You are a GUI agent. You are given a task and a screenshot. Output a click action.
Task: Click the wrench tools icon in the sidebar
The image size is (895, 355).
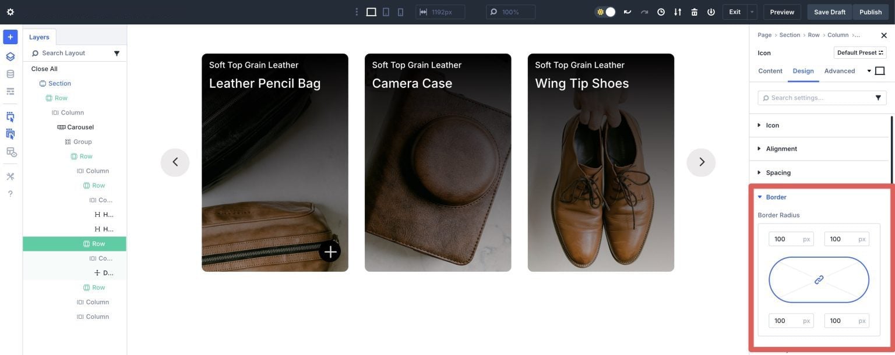pos(9,175)
